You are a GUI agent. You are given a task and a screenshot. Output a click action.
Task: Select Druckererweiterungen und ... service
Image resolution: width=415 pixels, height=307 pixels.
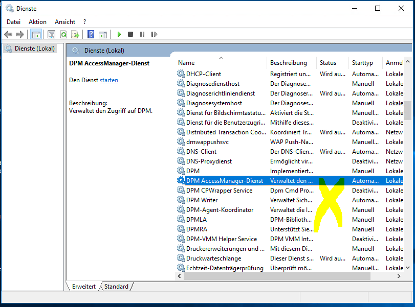point(225,249)
